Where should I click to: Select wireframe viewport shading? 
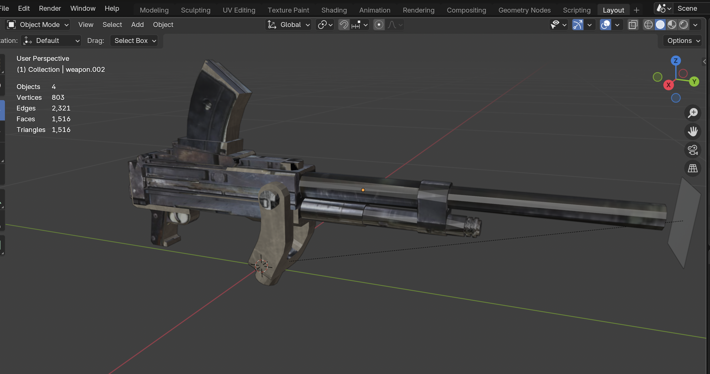point(648,25)
